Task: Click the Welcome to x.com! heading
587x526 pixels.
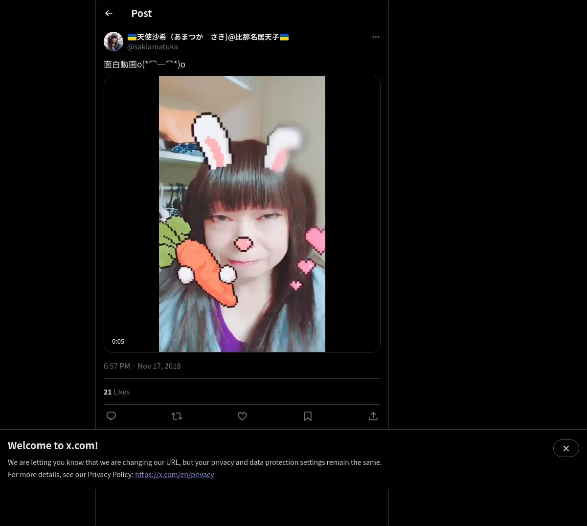Action: tap(53, 445)
